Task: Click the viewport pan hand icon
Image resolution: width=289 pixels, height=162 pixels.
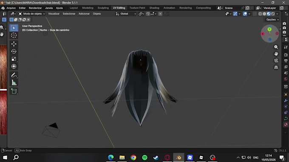Action: point(276,54)
